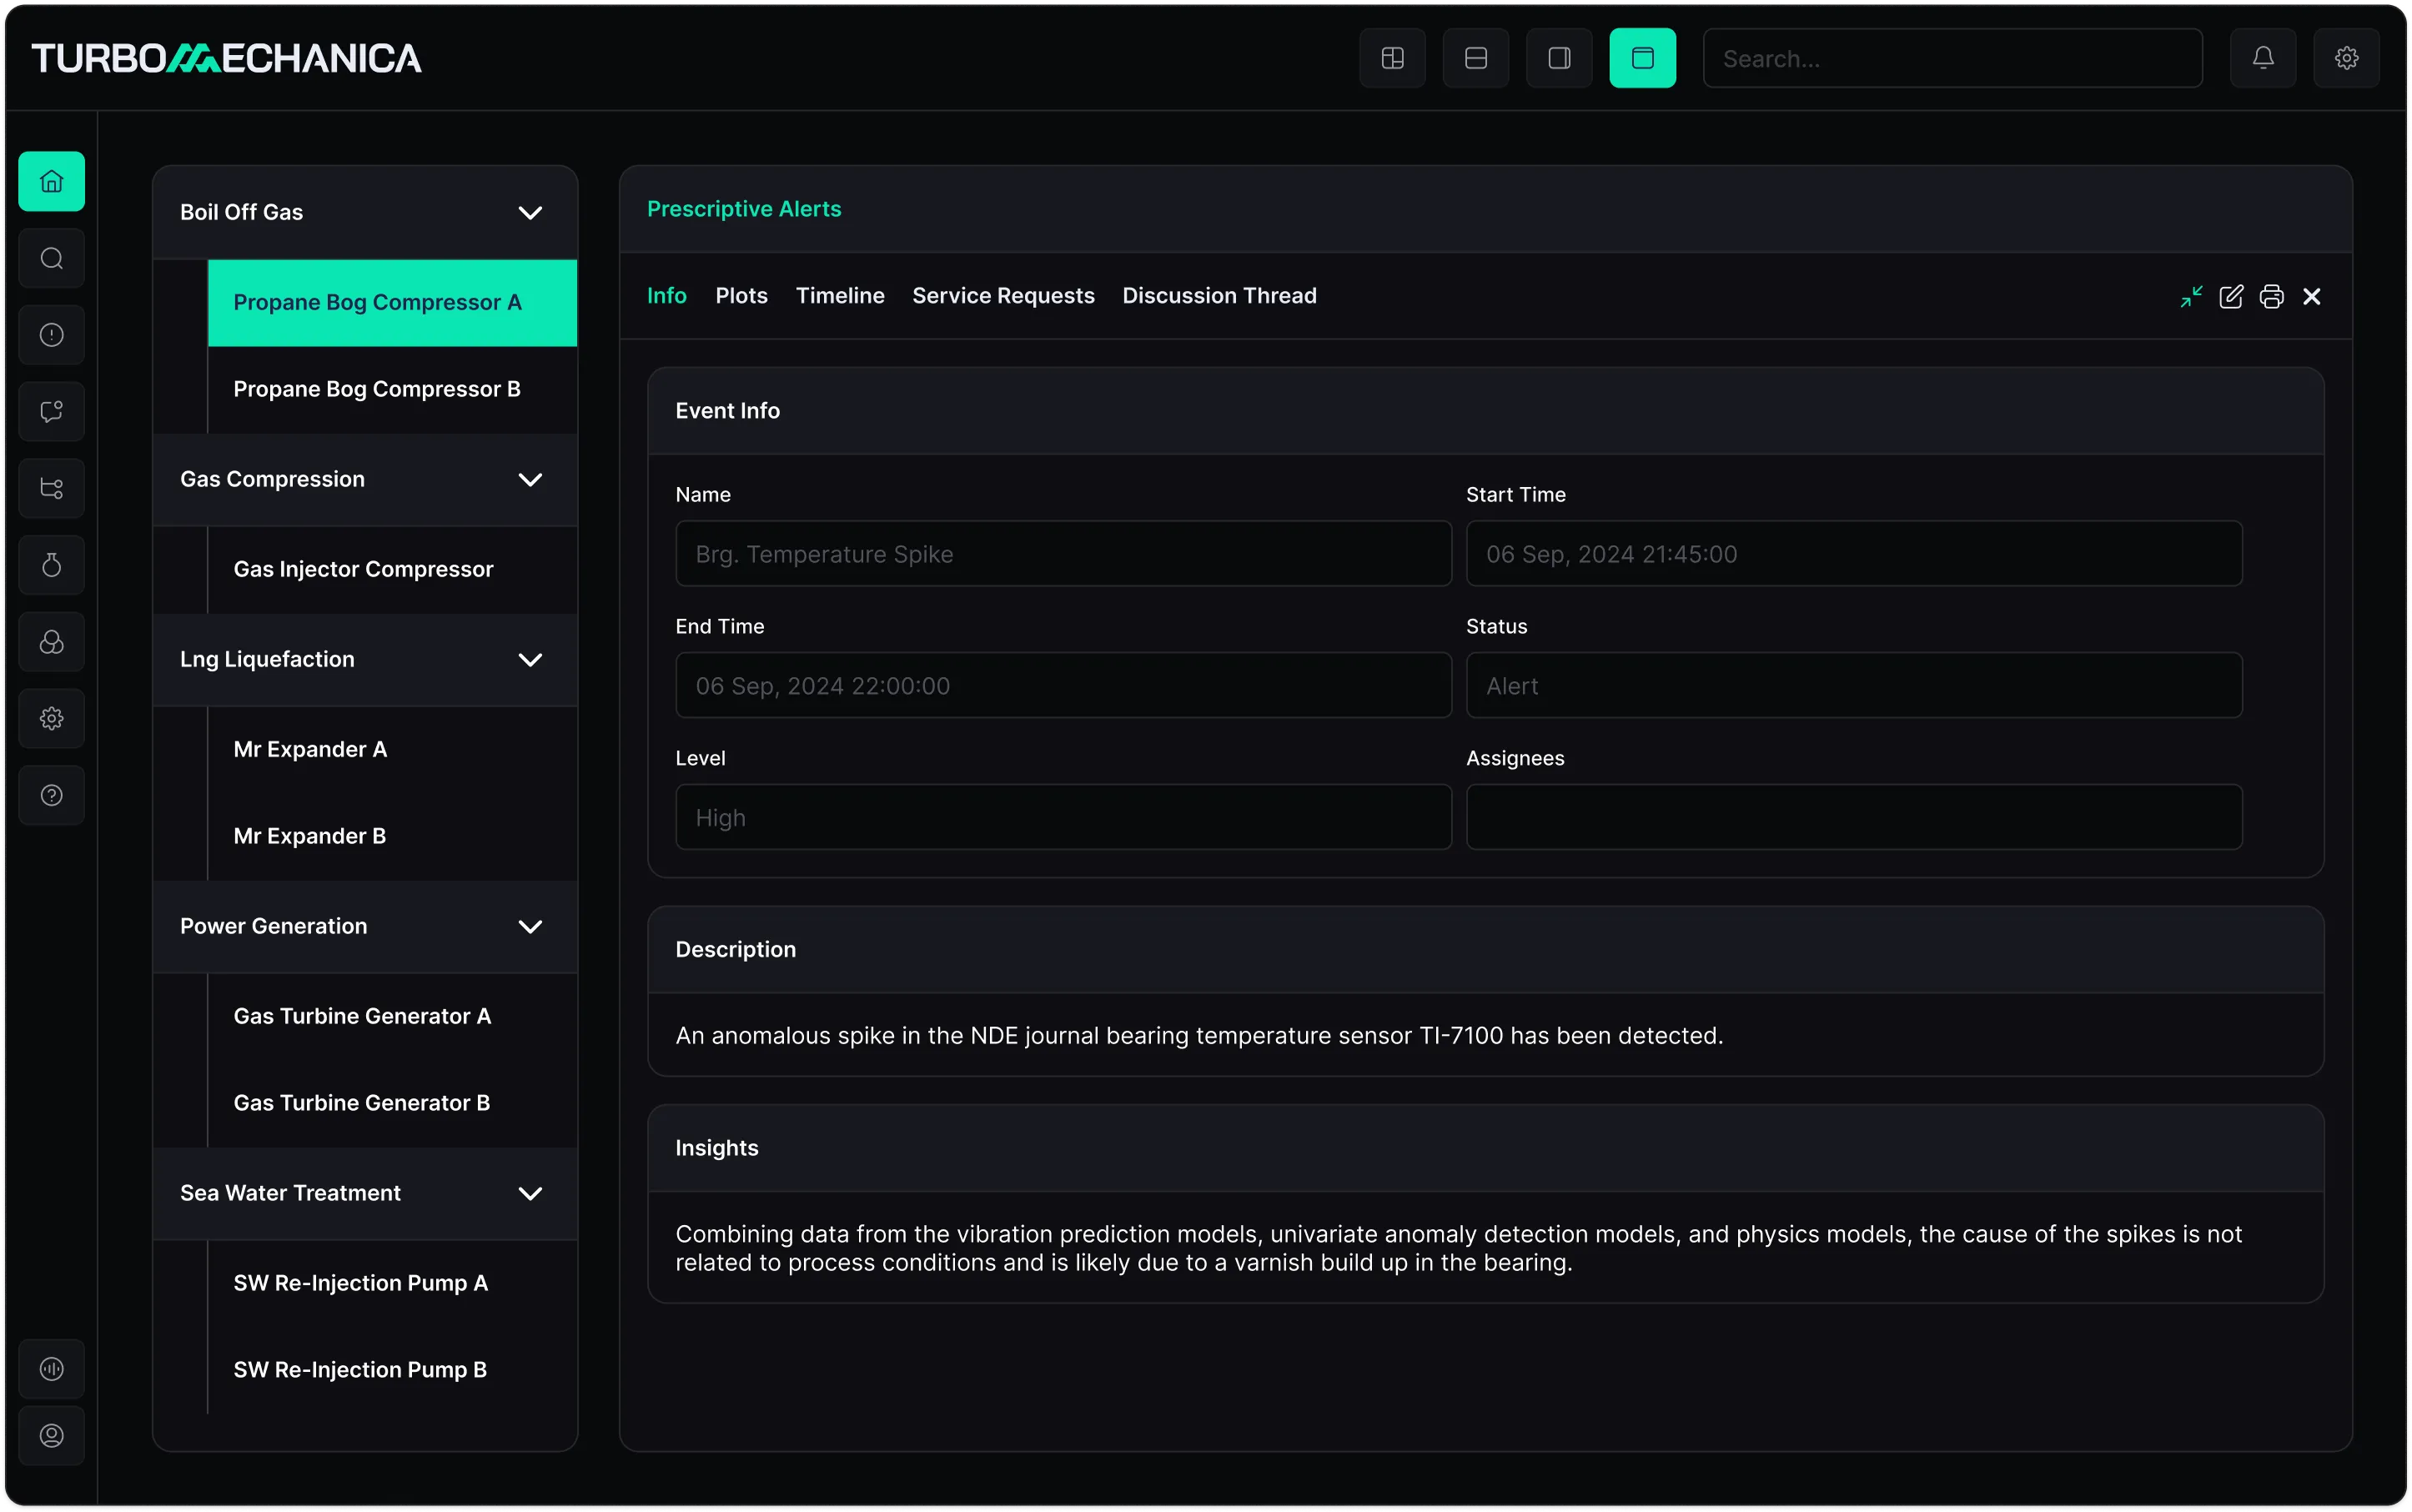Screen dimensions: 2412x1512
Task: Select Gas Turbine Generator B
Action: [392, 1103]
